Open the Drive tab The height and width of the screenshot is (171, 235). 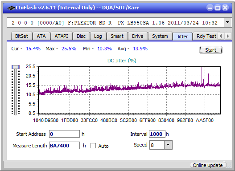tap(138, 36)
